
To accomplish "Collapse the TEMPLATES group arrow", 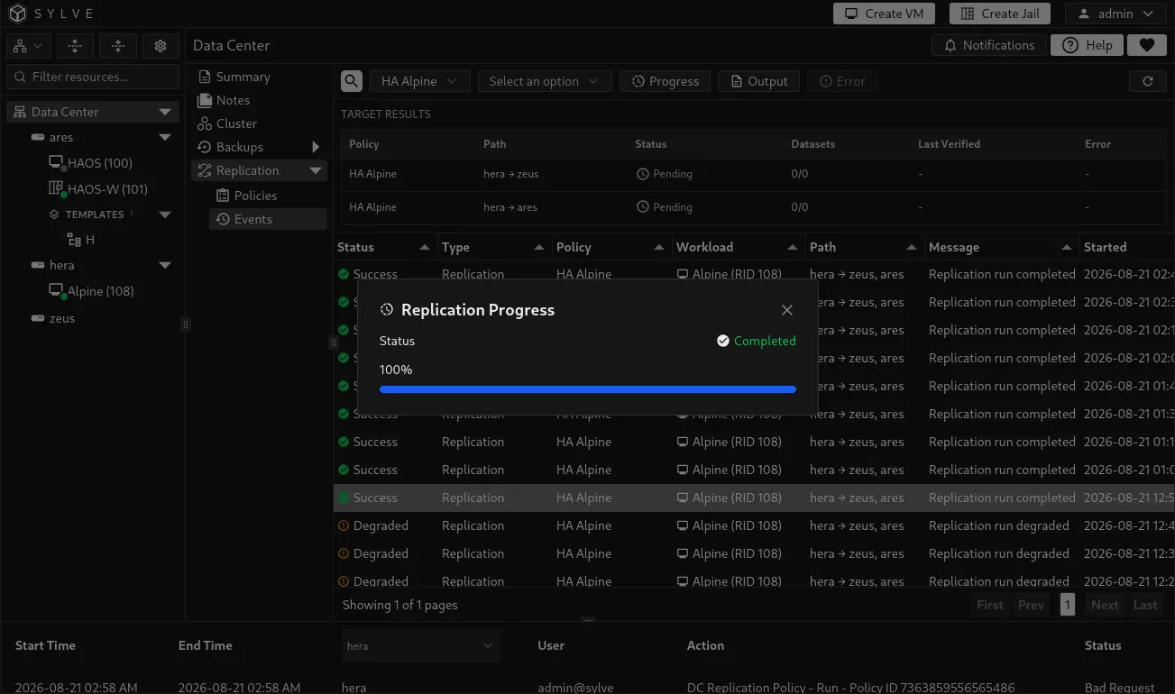I will [x=165, y=215].
